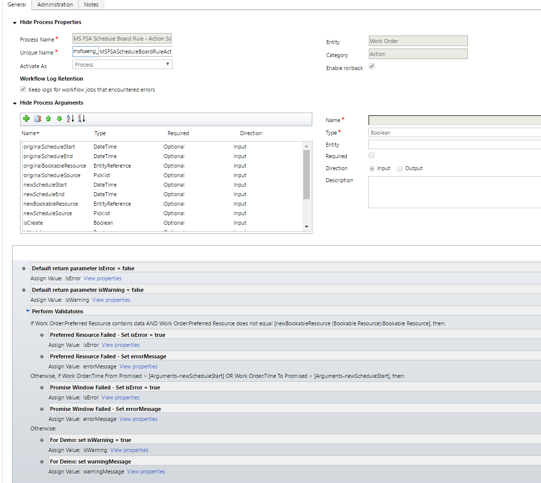Screen dimensions: 541x483
Task: Open the Notes tab
Action: (x=91, y=5)
